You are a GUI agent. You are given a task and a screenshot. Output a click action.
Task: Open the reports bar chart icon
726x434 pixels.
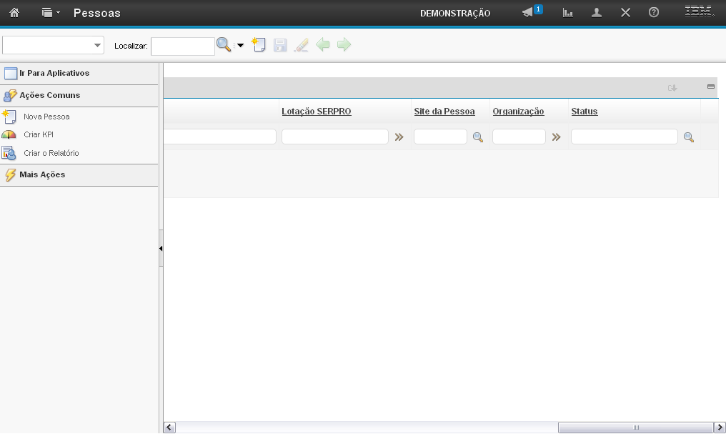[568, 13]
